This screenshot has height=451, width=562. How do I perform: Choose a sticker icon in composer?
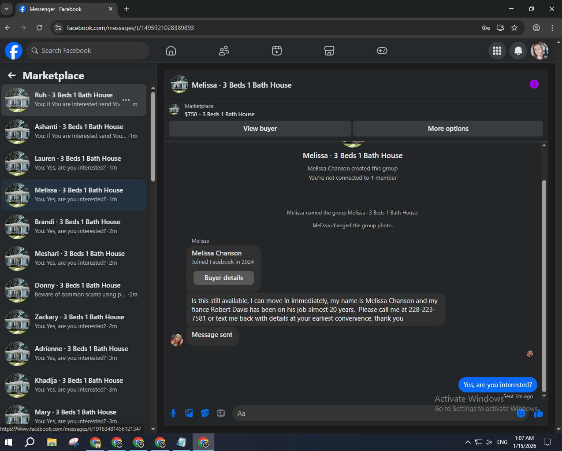[x=205, y=413]
